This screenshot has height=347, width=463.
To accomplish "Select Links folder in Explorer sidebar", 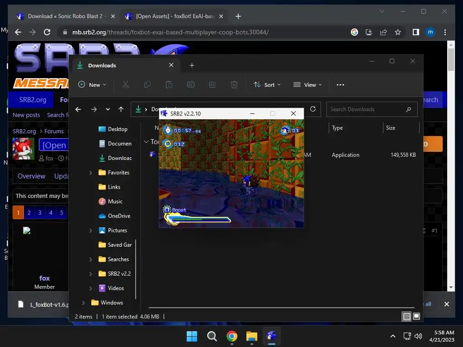I will (x=109, y=187).
